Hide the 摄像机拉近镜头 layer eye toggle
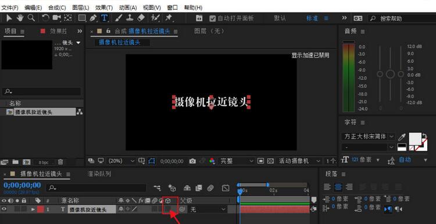The width and height of the screenshot is (436, 224). [4, 209]
